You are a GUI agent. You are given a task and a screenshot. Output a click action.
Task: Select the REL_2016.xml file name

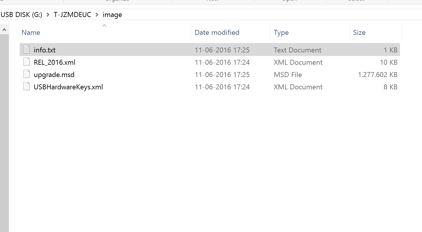pyautogui.click(x=55, y=62)
